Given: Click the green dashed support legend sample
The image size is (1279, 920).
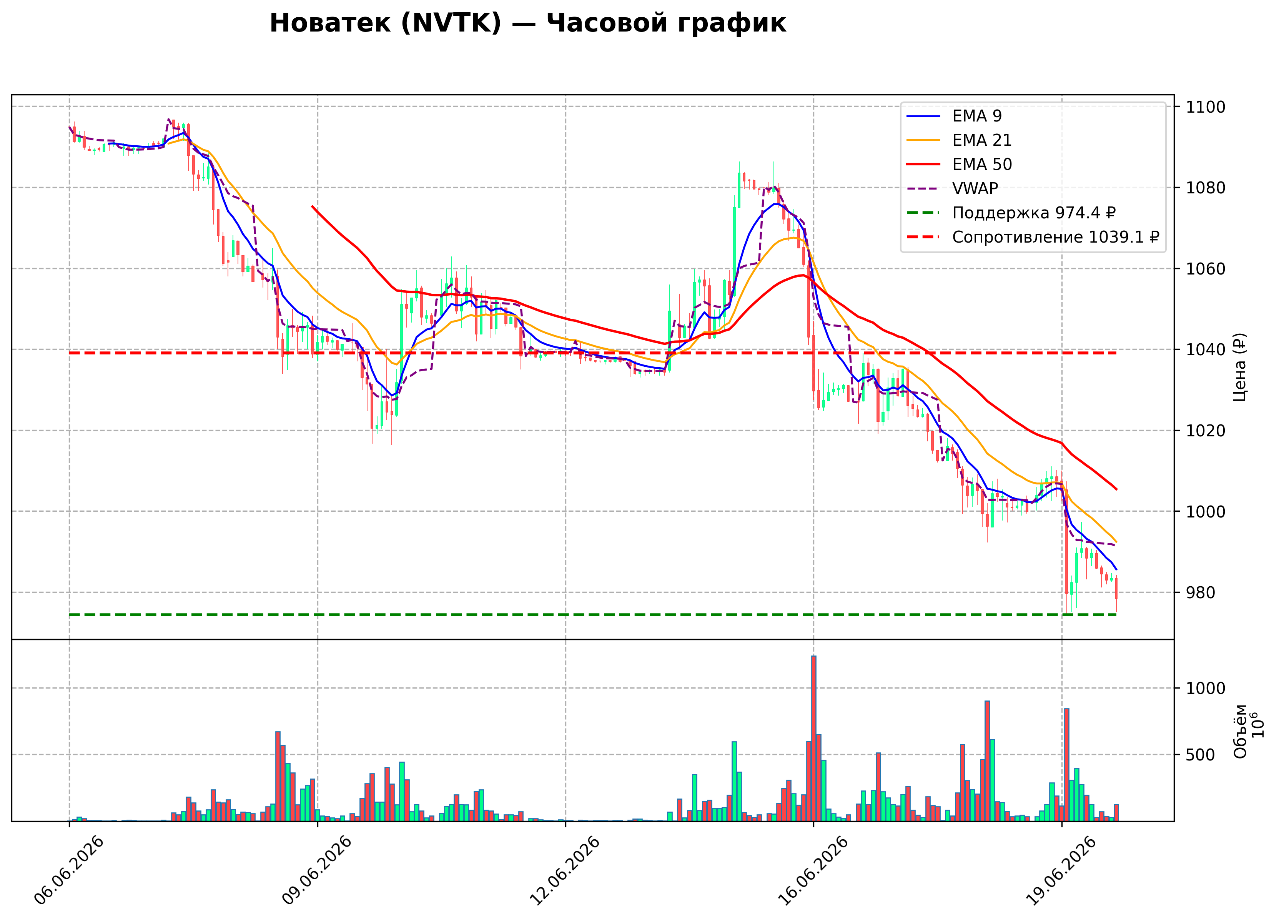Looking at the screenshot, I should pyautogui.click(x=923, y=213).
